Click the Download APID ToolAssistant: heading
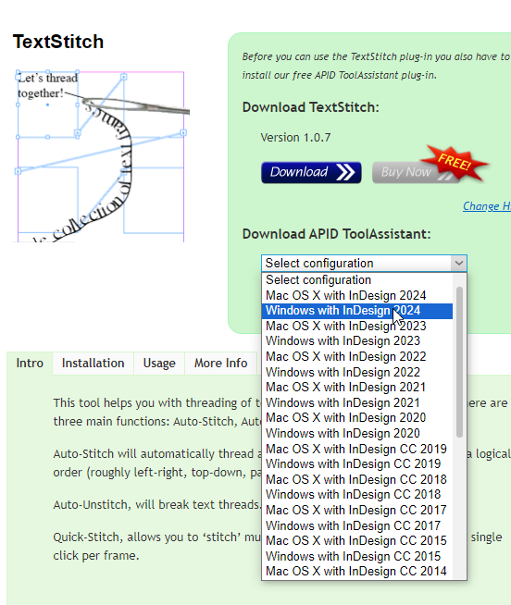Screen dimensions: 511x605 (336, 234)
